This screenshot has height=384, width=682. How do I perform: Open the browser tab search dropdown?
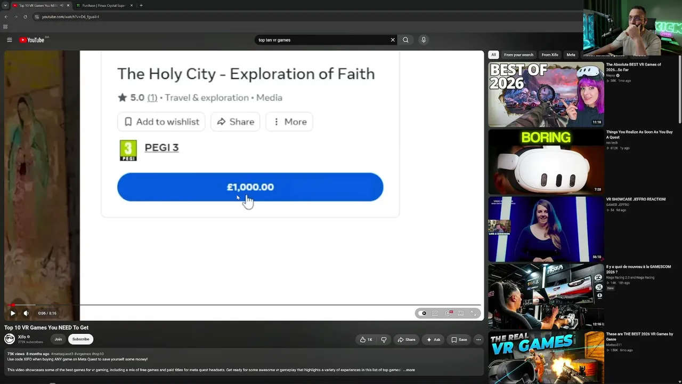click(x=5, y=5)
